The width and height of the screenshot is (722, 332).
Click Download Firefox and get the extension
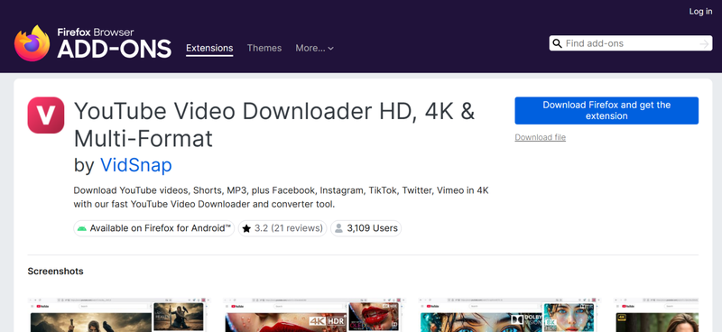606,110
